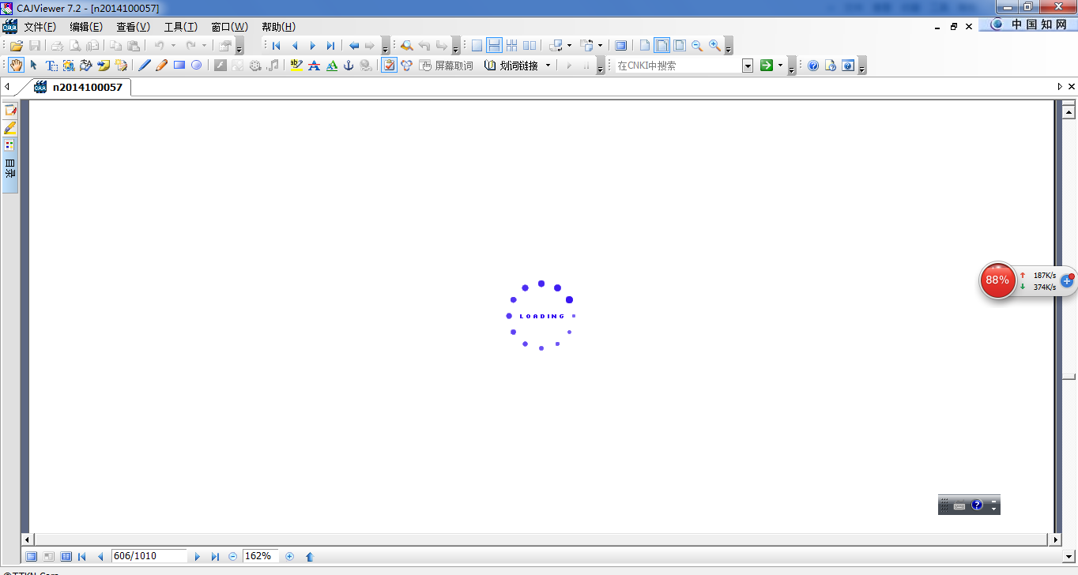The width and height of the screenshot is (1078, 575).
Task: Select the Hand tool in the toolbar
Action: [16, 66]
